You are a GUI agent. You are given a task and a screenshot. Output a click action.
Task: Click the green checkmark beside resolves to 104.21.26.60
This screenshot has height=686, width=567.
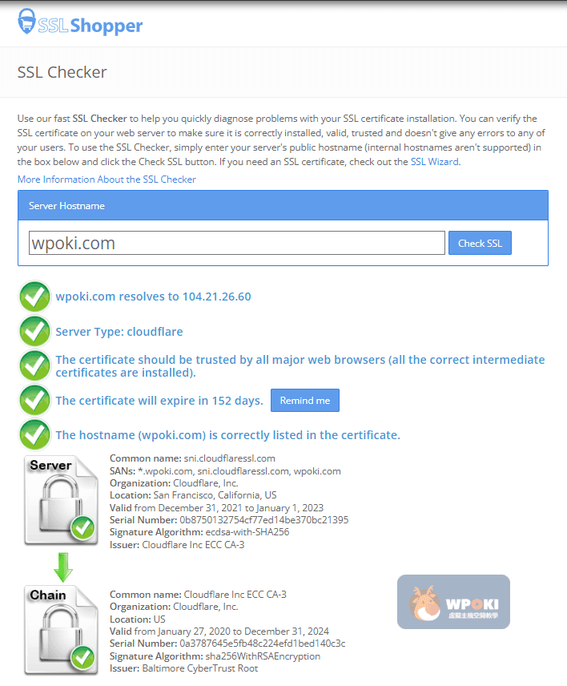click(34, 297)
